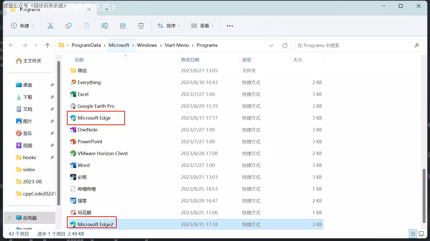Open the See more options ellipsis
This screenshot has height=241, width=430.
click(x=230, y=26)
